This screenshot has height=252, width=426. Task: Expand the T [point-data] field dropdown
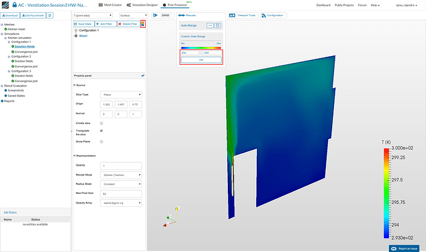[x=93, y=15]
